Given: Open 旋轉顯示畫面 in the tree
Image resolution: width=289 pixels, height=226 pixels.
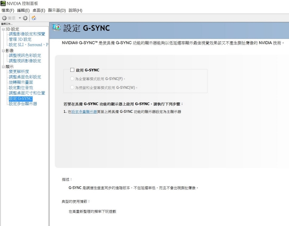Looking at the screenshot, I should click(21, 82).
